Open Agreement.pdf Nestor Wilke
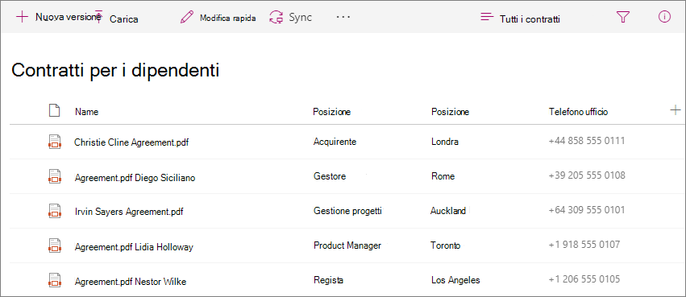Image resolution: width=686 pixels, height=297 pixels. [x=131, y=282]
